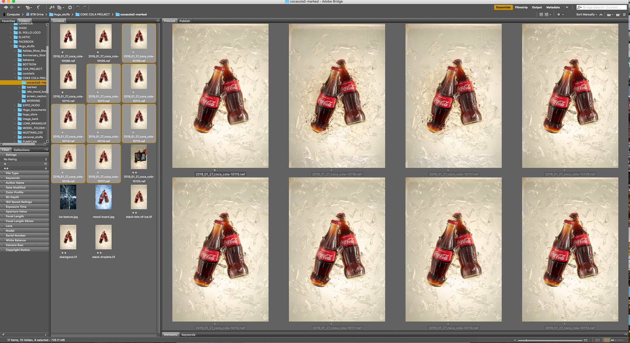Select the MUSTANG_CGI folder
The width and height of the screenshot is (630, 343).
[x=32, y=132]
